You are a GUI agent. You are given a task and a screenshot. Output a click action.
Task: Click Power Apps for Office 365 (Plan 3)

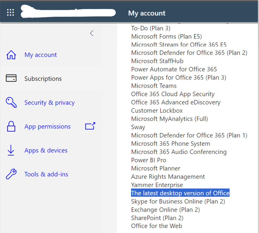coord(179,78)
